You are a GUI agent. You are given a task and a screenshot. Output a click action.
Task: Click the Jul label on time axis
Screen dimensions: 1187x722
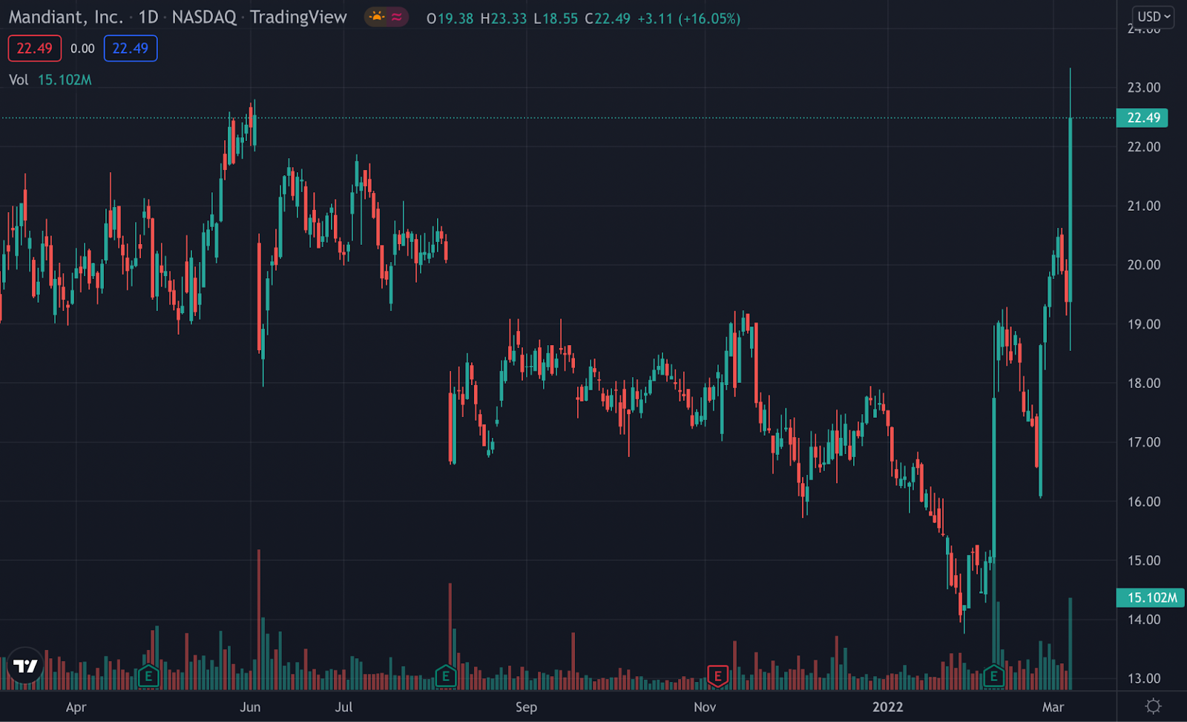point(343,707)
